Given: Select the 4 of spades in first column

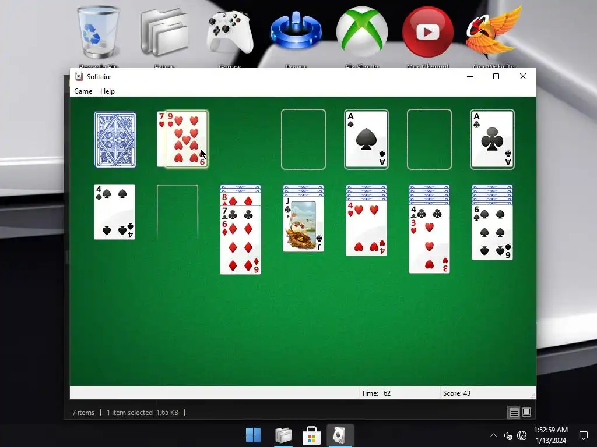Looking at the screenshot, I should click(x=115, y=212).
